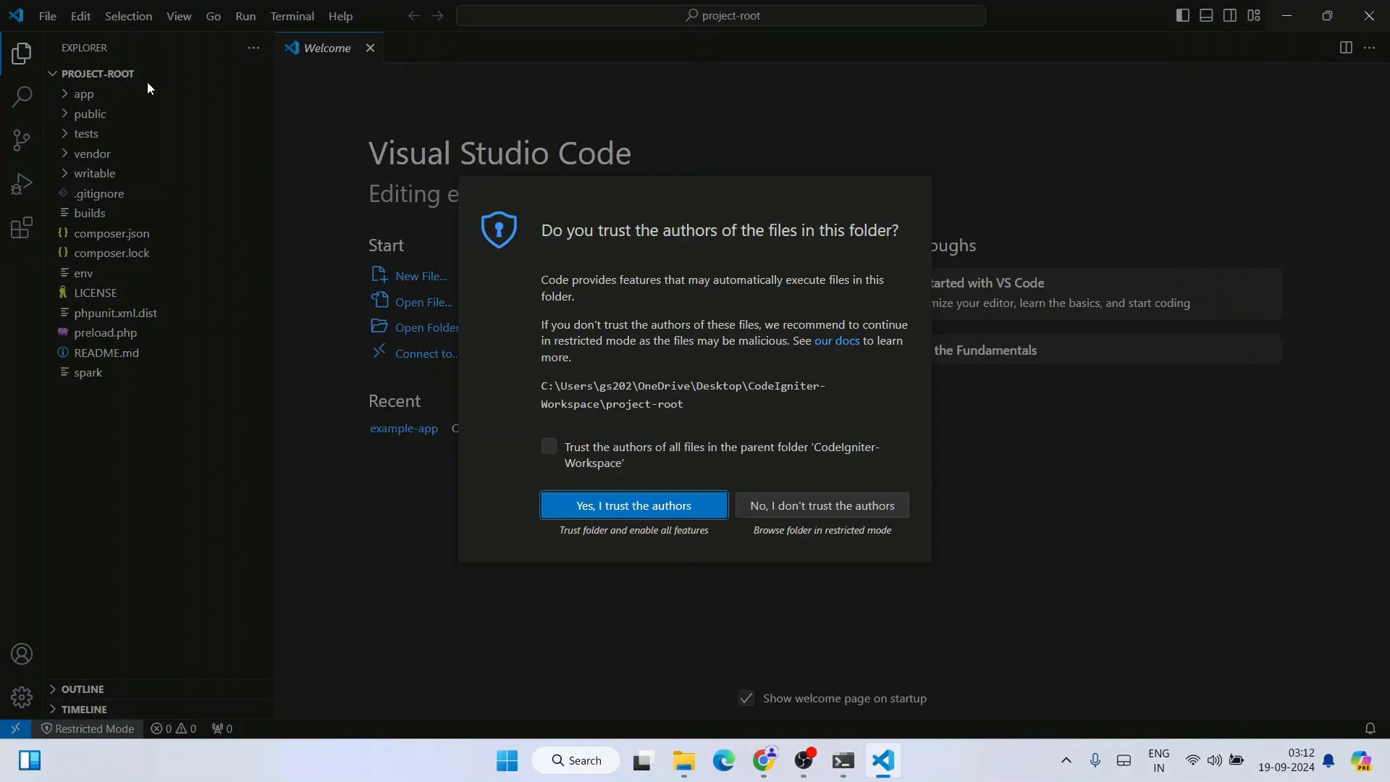Open the notifications bell in status bar
This screenshot has width=1390, height=782.
(1370, 728)
